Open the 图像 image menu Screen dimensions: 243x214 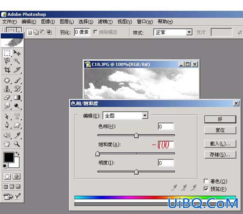(48, 22)
